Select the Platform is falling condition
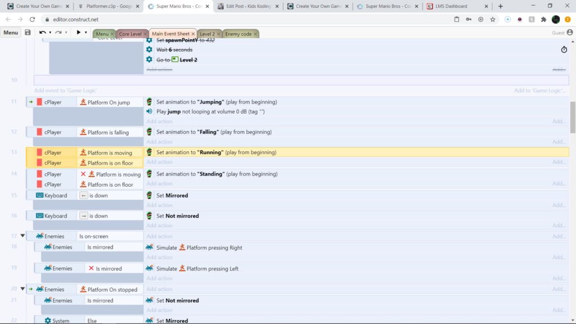Viewport: 576px width, 324px height. (110, 132)
